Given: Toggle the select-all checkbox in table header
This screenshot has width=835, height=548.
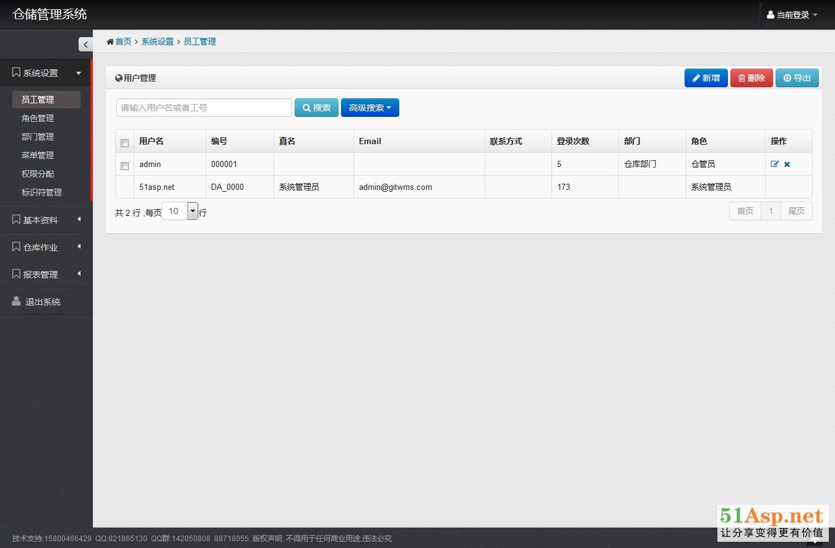Looking at the screenshot, I should tap(124, 143).
